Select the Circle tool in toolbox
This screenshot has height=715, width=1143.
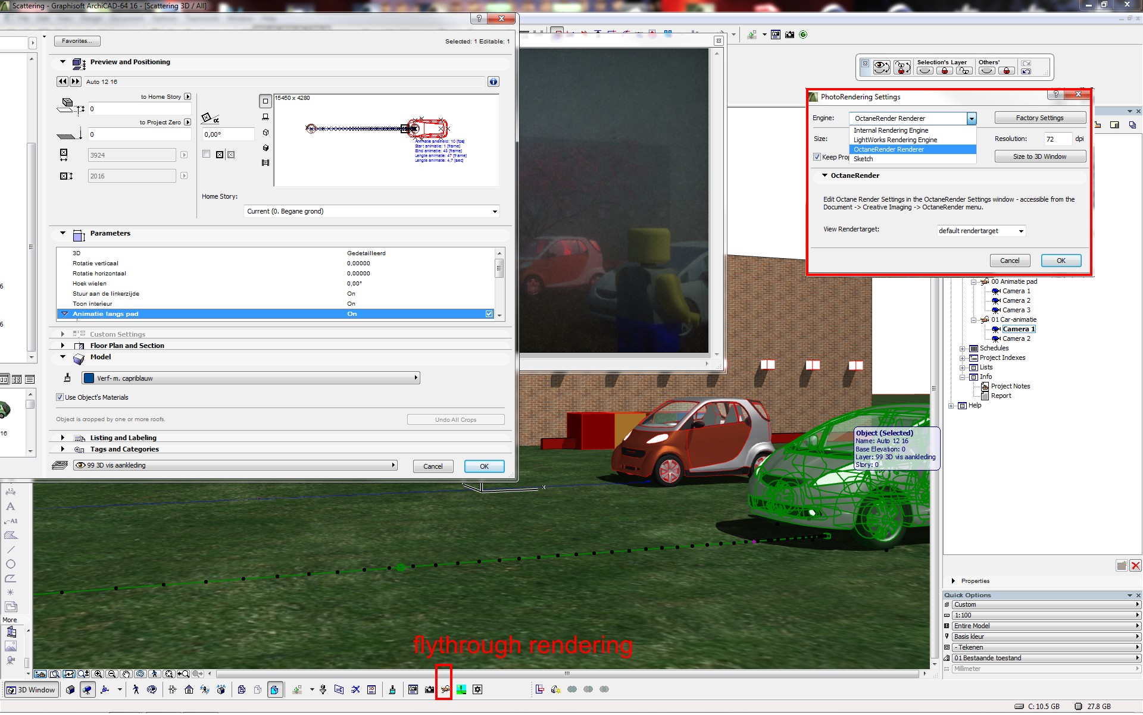(10, 564)
